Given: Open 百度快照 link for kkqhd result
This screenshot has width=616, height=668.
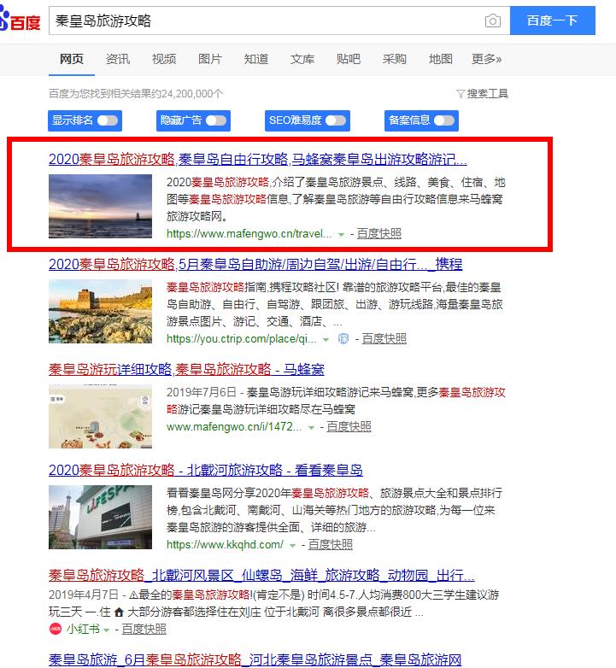Looking at the screenshot, I should [x=330, y=544].
